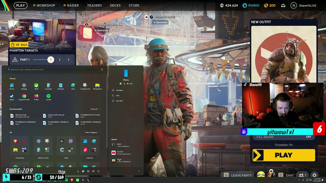Open the pinned Settings app

click(24, 86)
